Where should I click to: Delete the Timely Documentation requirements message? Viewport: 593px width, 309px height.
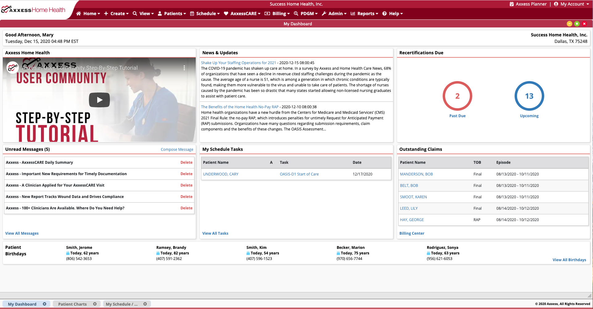point(186,174)
